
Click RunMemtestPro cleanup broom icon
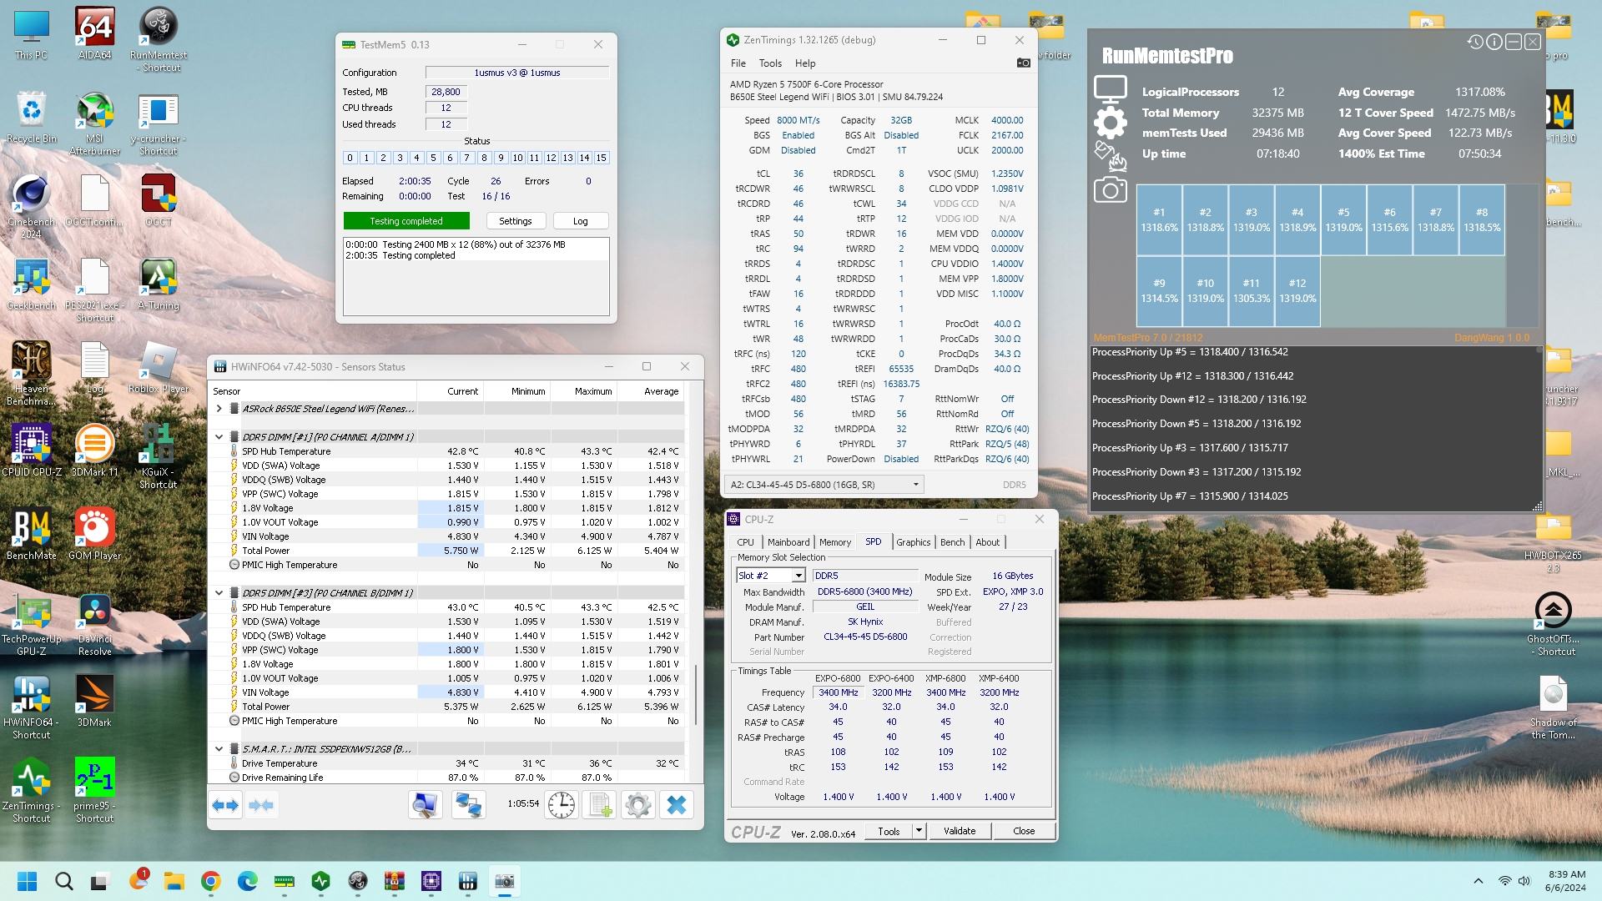coord(1111,156)
